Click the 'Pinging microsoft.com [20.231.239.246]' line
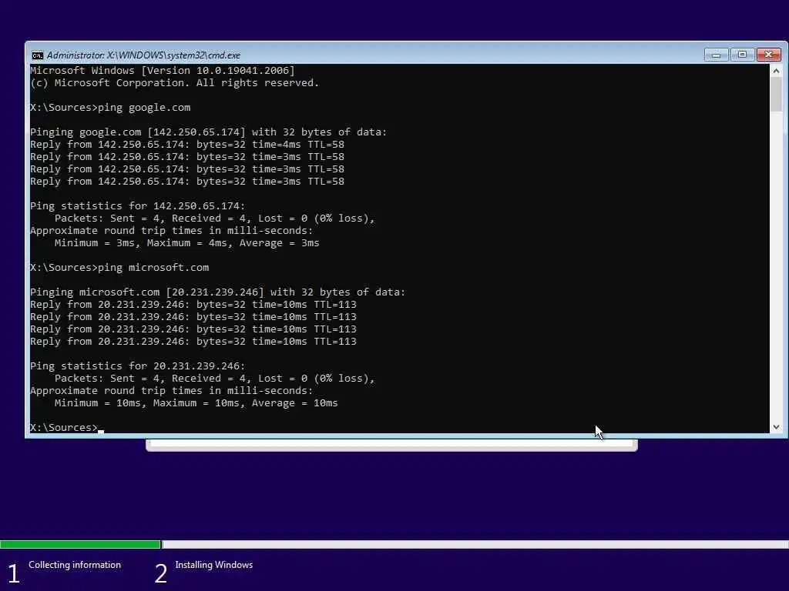 [x=217, y=292]
